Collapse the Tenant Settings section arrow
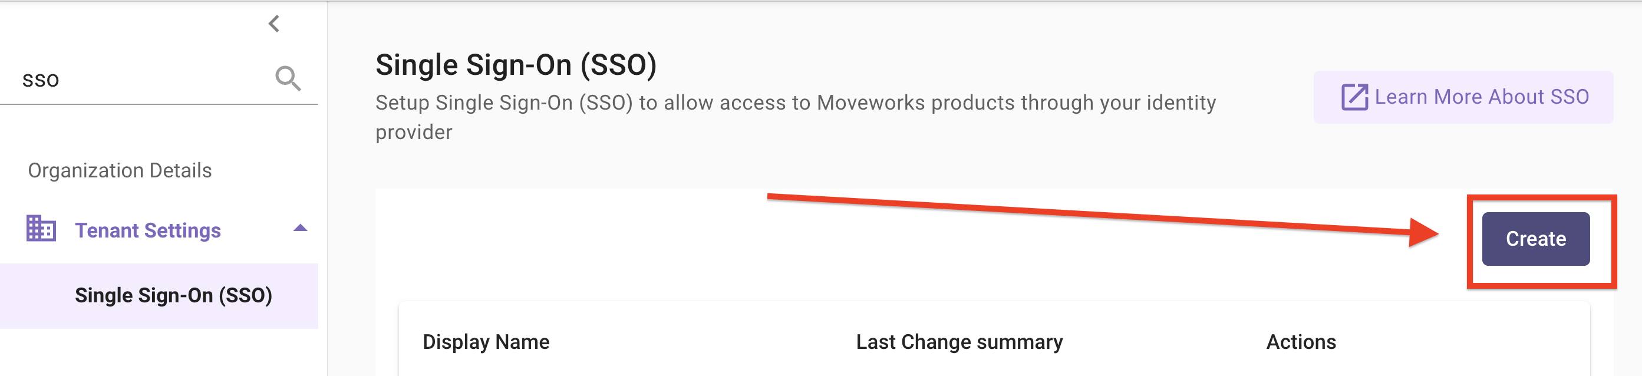 [300, 229]
